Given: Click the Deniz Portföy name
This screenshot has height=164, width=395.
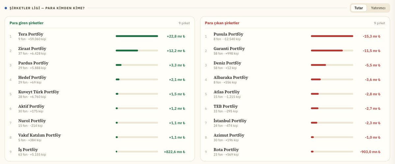Looking at the screenshot, I should [227, 63].
